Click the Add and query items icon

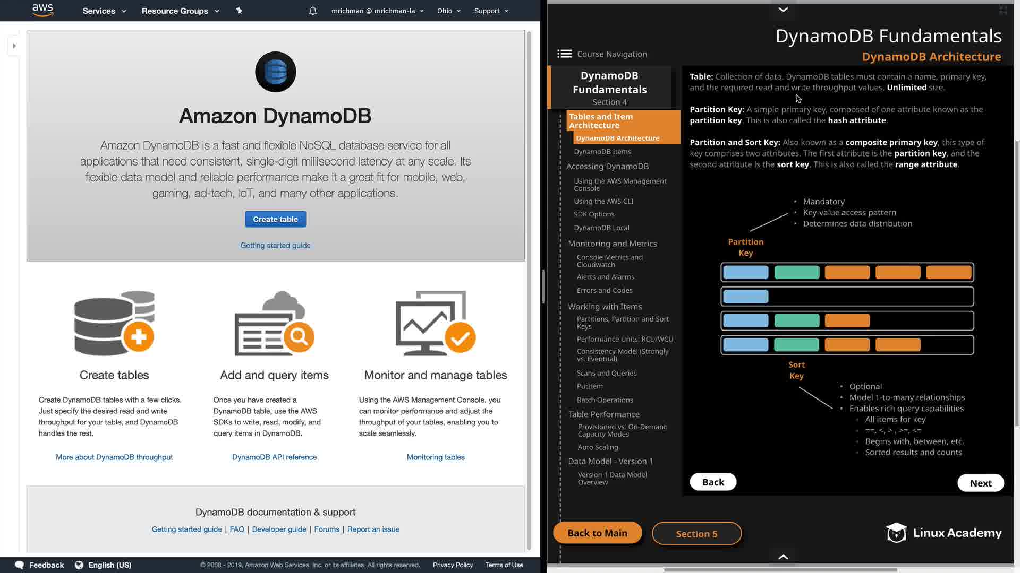(274, 323)
